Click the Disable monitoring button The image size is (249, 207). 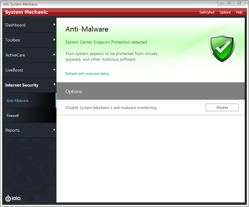pyautogui.click(x=222, y=107)
